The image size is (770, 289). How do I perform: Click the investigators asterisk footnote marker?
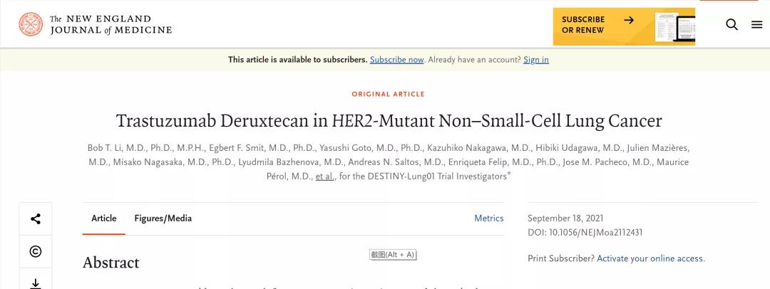click(x=508, y=174)
